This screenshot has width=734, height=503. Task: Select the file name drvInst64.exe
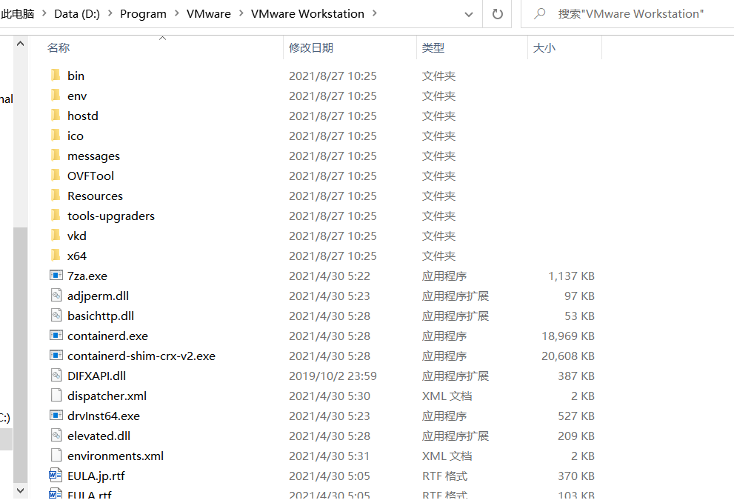pyautogui.click(x=104, y=416)
